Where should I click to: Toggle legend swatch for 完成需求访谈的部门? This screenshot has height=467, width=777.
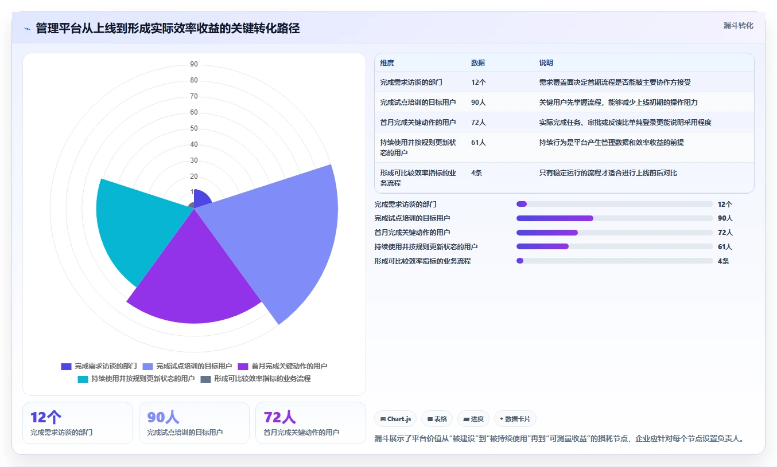pos(66,366)
